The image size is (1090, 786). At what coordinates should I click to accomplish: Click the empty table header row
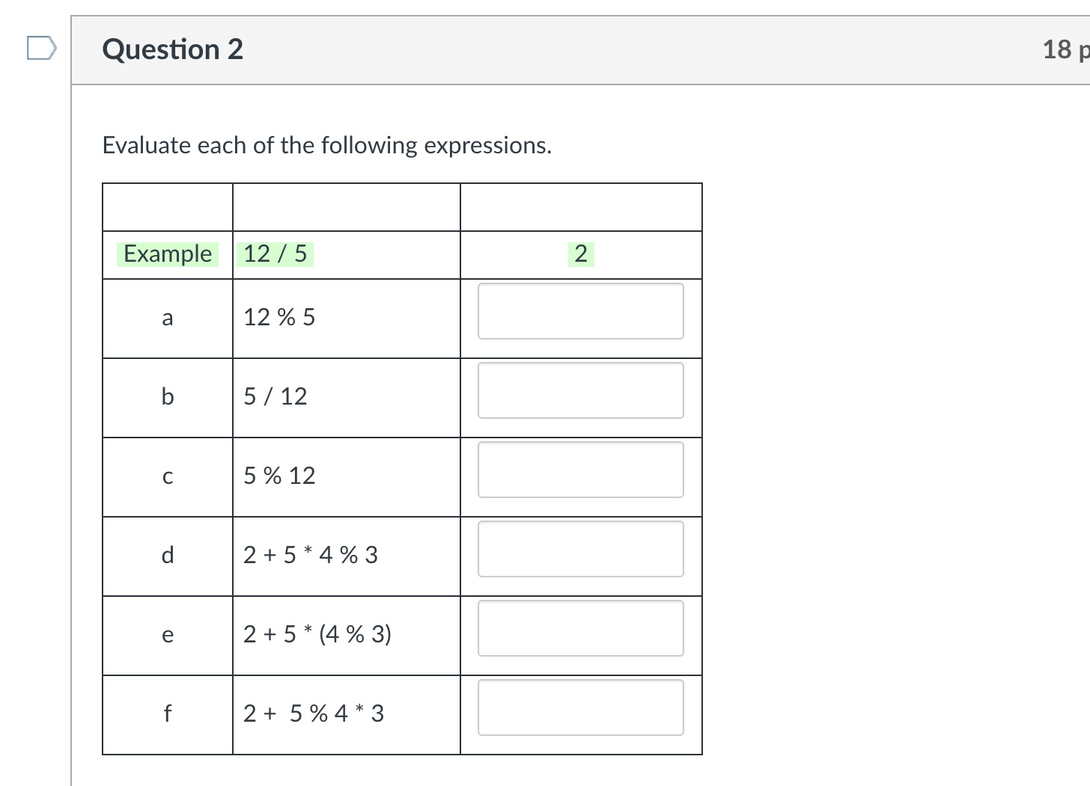click(402, 206)
